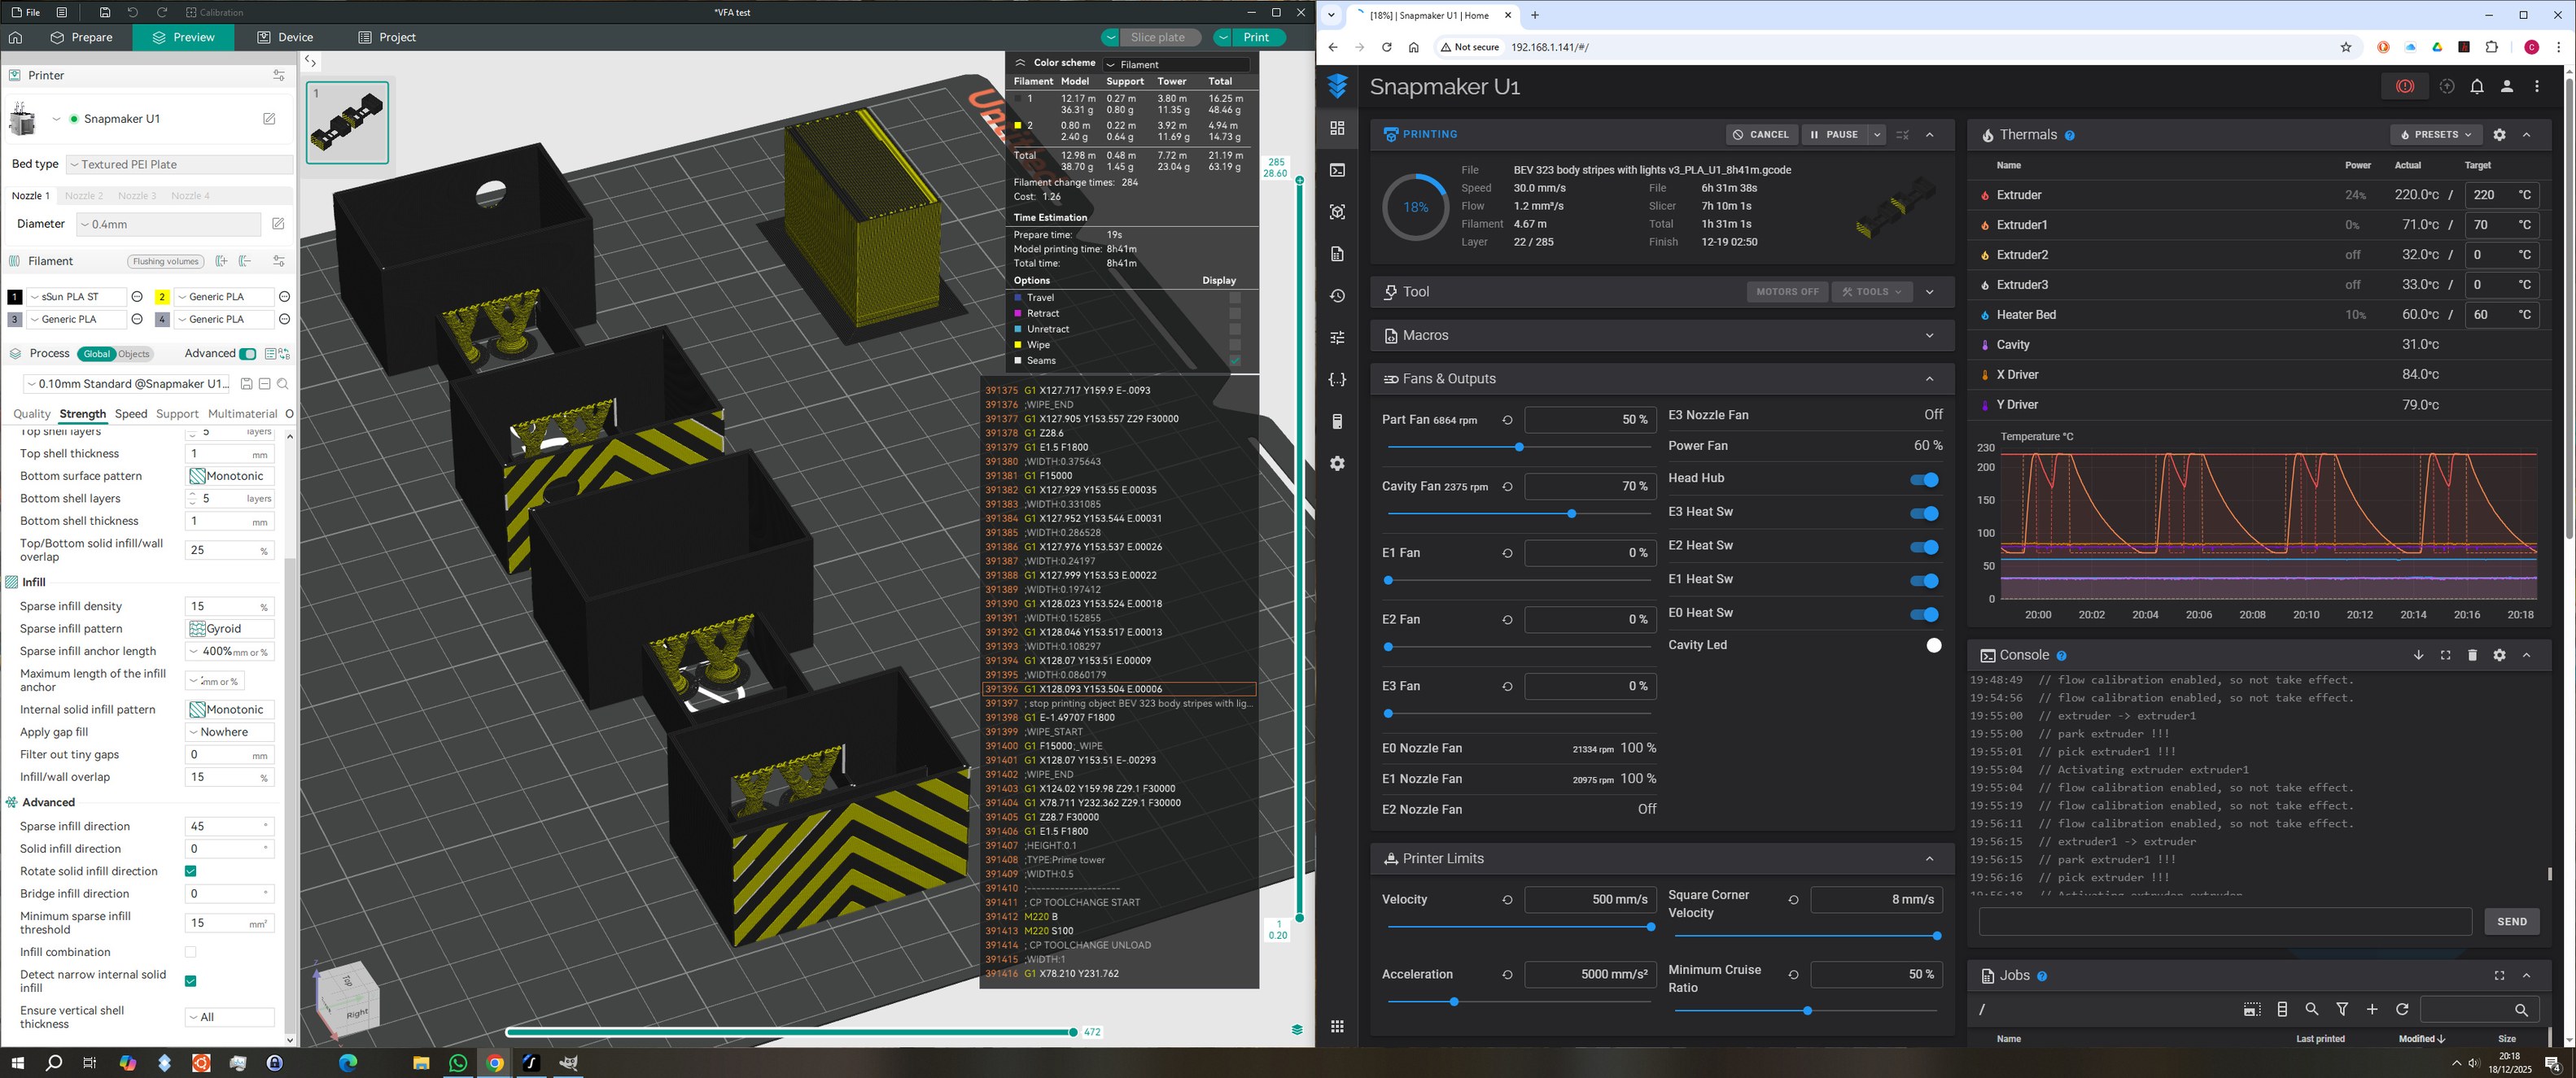2576x1078 pixels.
Task: Open Chrome from Windows taskbar
Action: click(494, 1062)
